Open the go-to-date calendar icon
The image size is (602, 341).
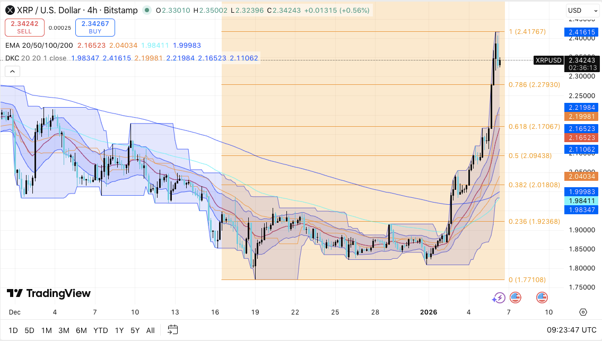(x=172, y=330)
